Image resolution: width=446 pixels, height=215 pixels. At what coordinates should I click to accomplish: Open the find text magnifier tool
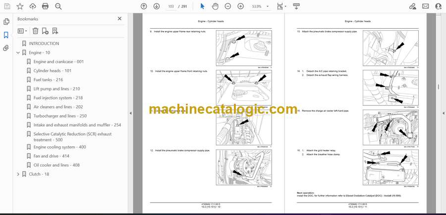click(x=58, y=6)
